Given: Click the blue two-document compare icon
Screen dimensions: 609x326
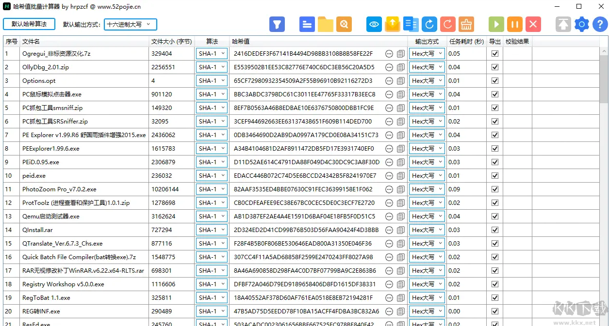Looking at the screenshot, I should (411, 24).
